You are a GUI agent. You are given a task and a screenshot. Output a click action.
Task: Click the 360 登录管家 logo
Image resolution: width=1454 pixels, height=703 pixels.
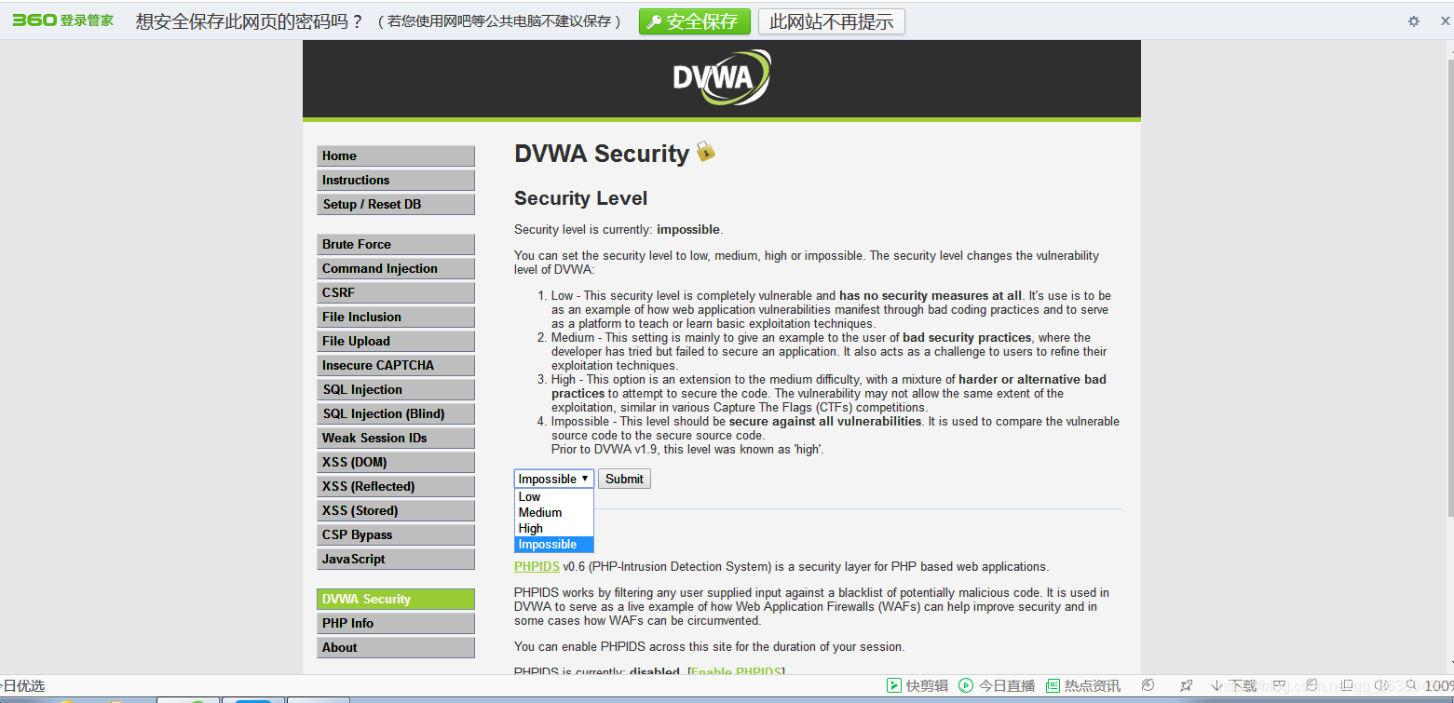point(62,20)
